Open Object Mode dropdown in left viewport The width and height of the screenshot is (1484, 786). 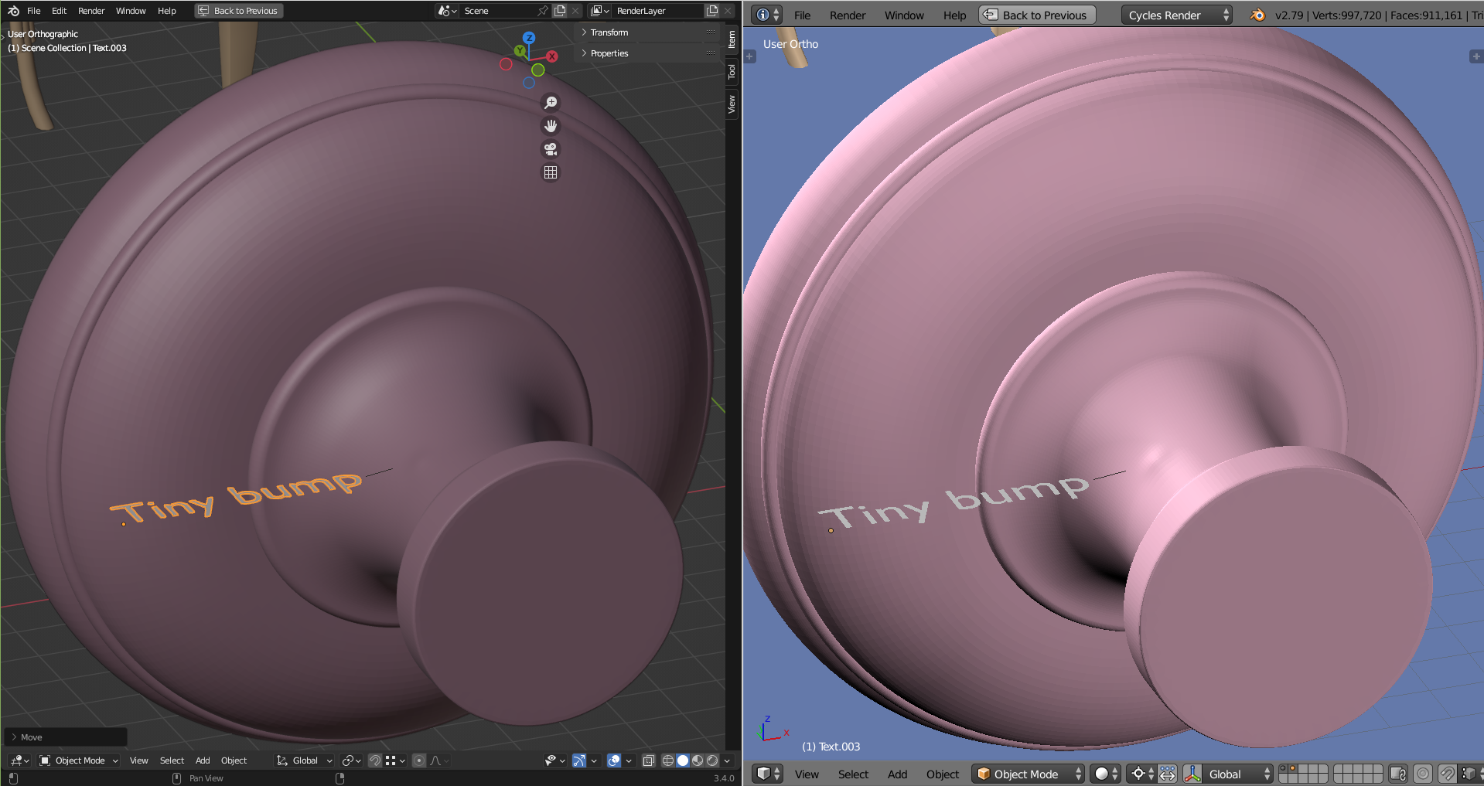(78, 760)
